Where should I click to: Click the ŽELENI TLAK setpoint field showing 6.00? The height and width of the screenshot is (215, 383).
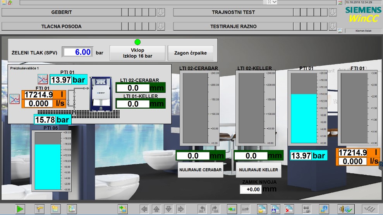click(x=77, y=52)
